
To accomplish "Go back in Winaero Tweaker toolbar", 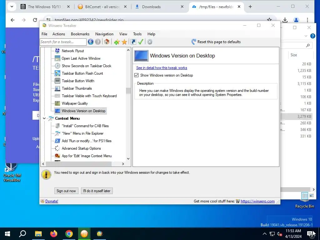I will (91, 42).
